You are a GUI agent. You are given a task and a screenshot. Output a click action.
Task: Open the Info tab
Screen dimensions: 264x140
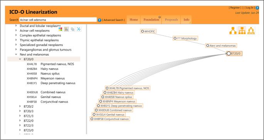(187, 20)
